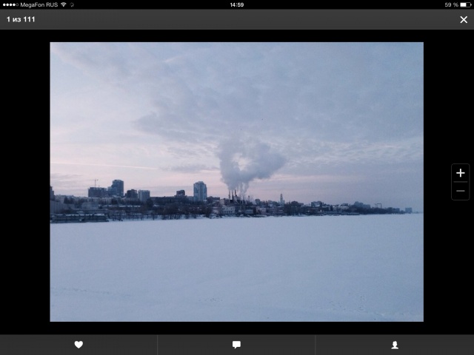Tap the battery icon in status bar
The width and height of the screenshot is (474, 355).
pos(464,4)
